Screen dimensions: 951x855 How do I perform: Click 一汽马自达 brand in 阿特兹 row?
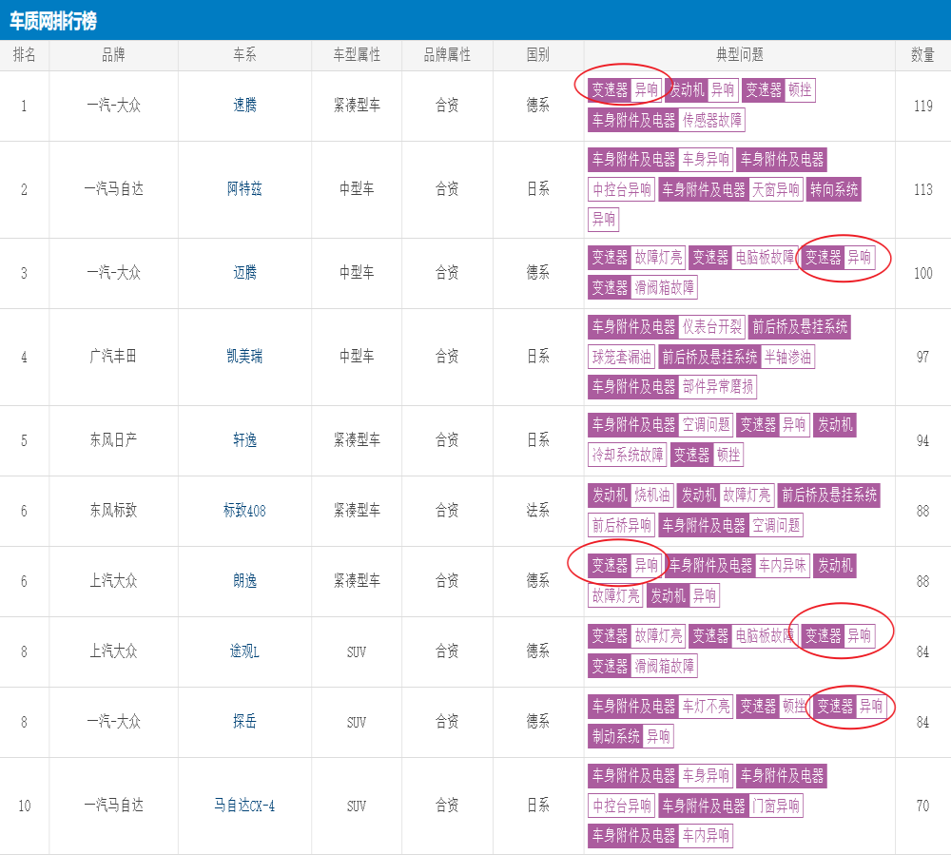[113, 189]
